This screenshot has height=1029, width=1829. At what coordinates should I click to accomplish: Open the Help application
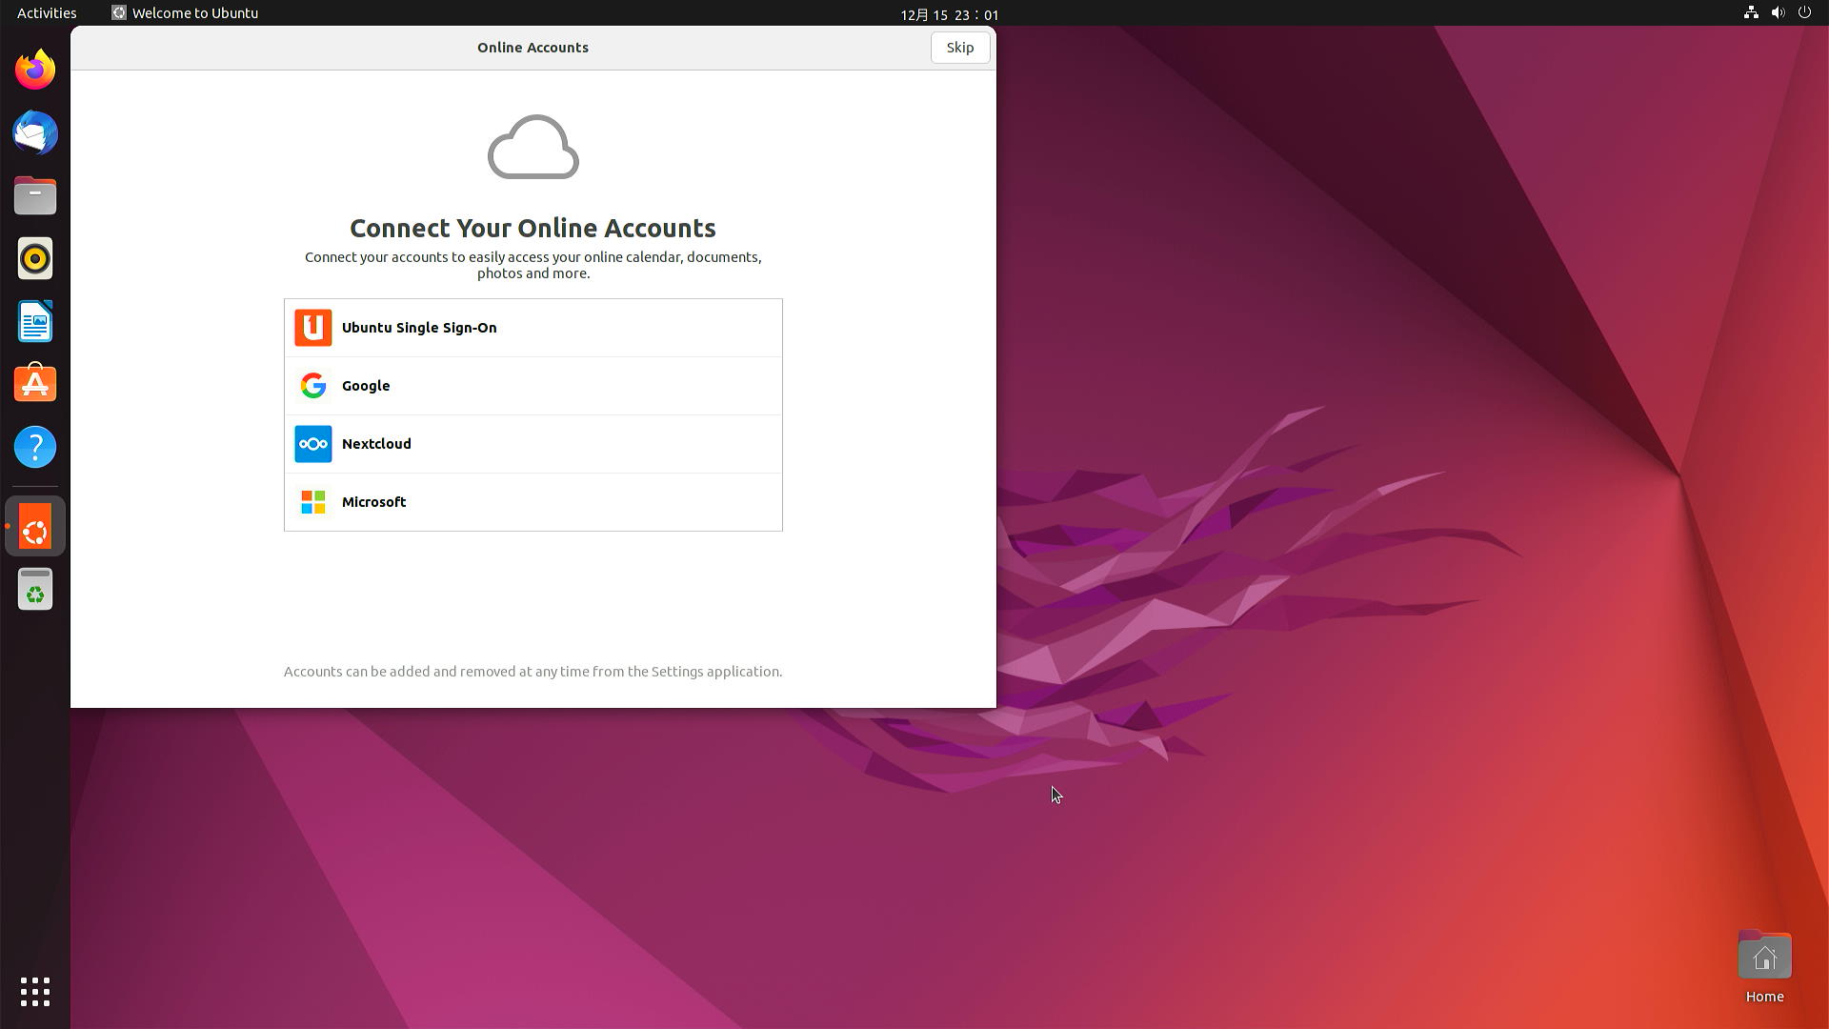coord(34,447)
